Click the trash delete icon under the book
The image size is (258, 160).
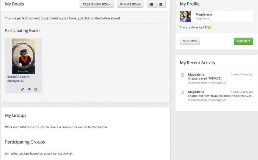coord(36,89)
